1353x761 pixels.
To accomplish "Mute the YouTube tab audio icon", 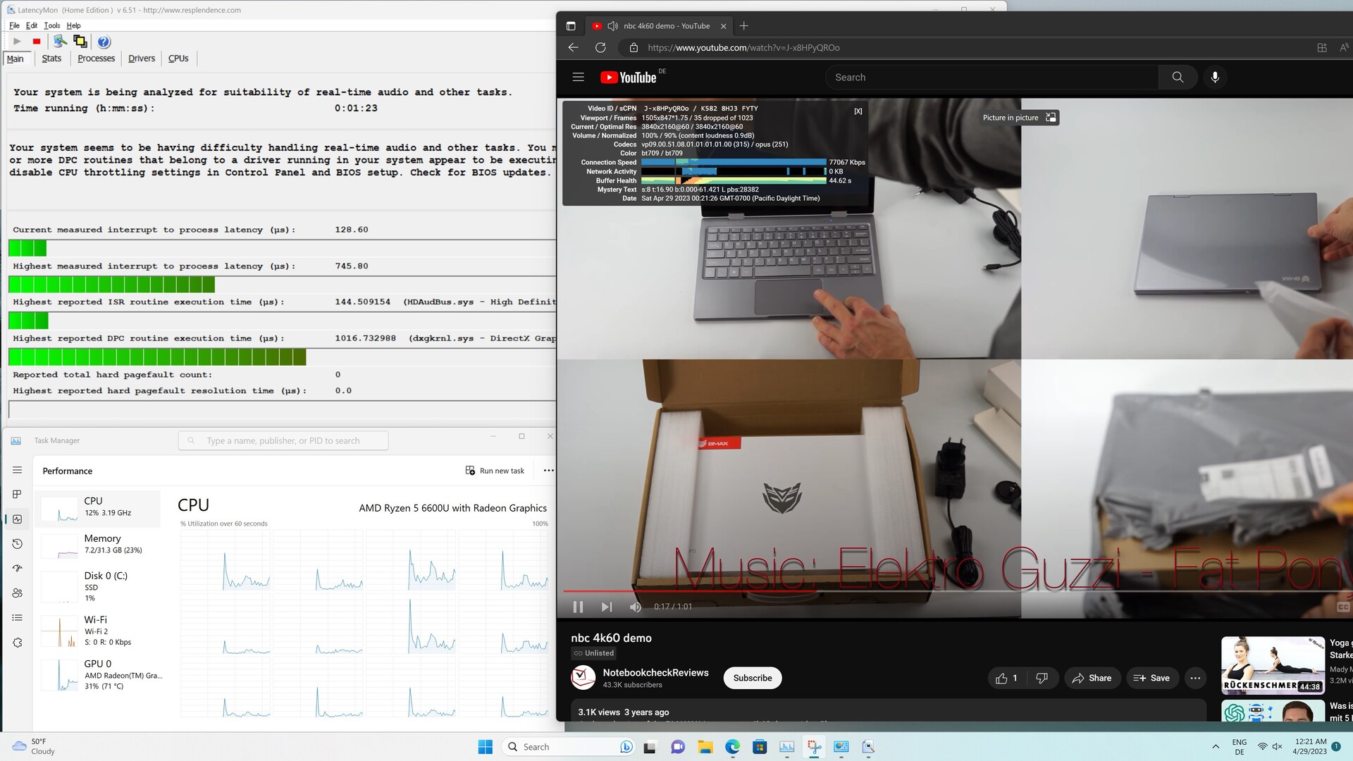I will click(x=612, y=26).
